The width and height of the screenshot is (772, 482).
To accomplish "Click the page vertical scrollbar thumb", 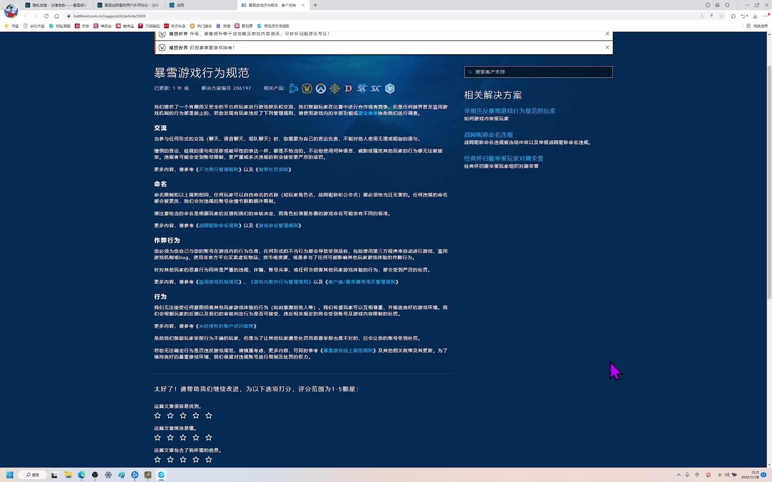I will click(x=769, y=182).
